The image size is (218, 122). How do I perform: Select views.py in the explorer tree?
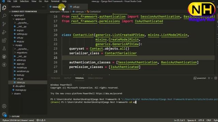coord(21,82)
